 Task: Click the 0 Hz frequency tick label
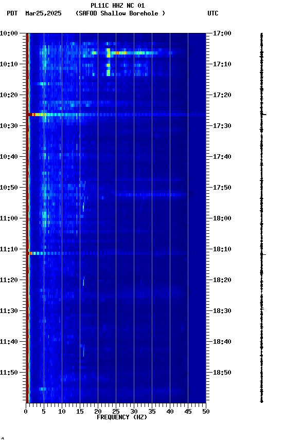point(26,412)
